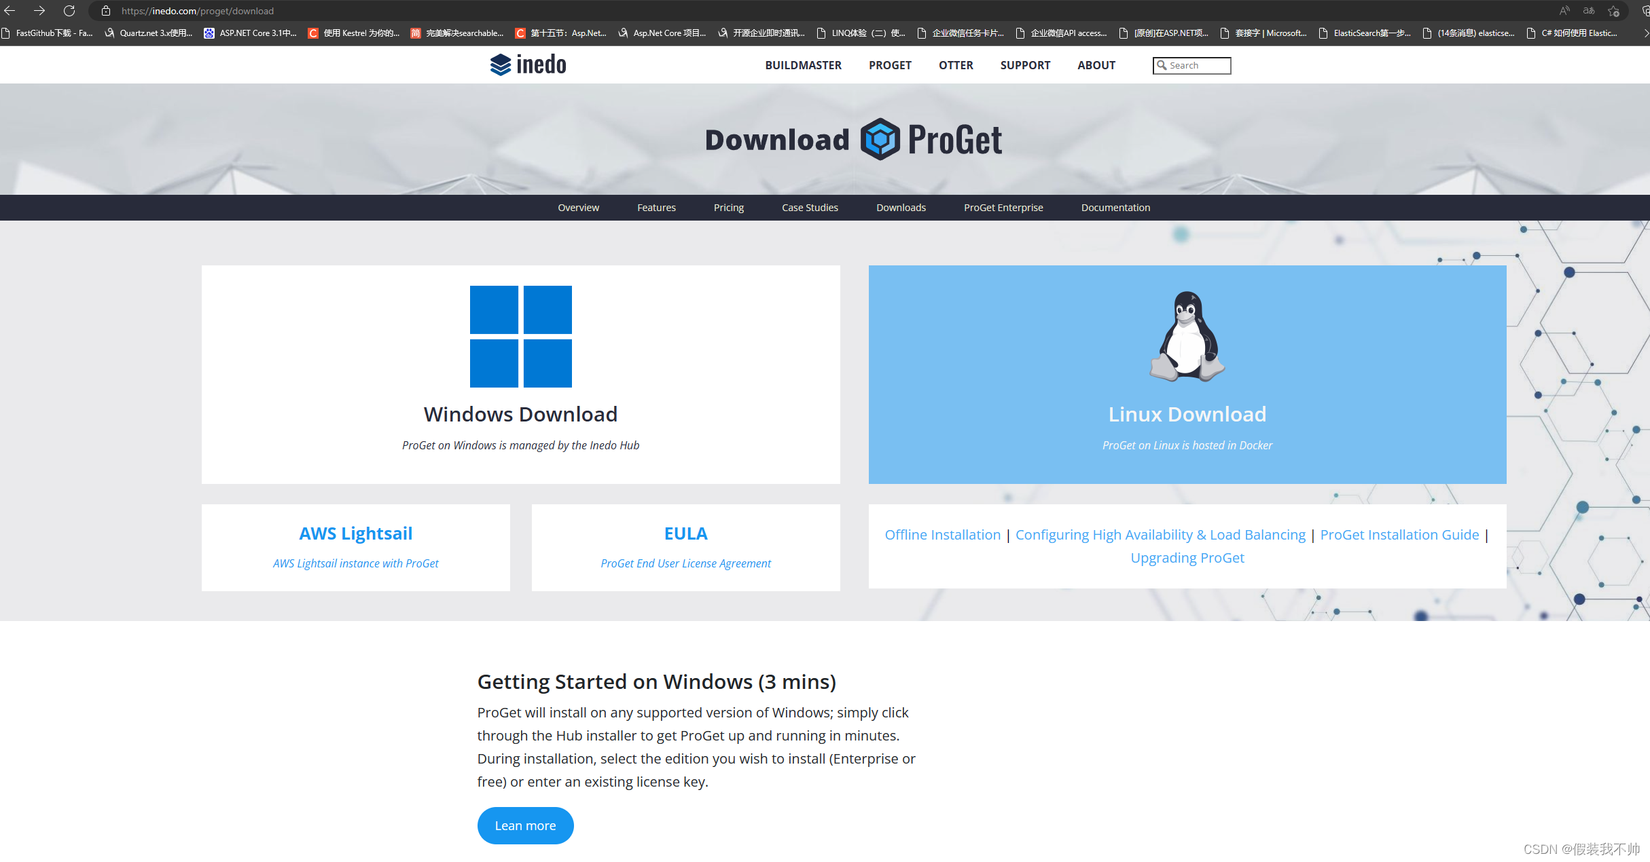
Task: Open the elasticsearch (14 messages) bookmark
Action: pos(1469,33)
